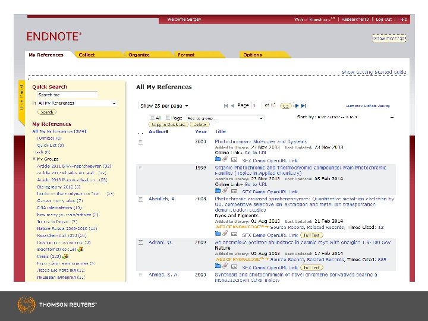Click figure icon in Organic Photochromic row

pos(234,191)
